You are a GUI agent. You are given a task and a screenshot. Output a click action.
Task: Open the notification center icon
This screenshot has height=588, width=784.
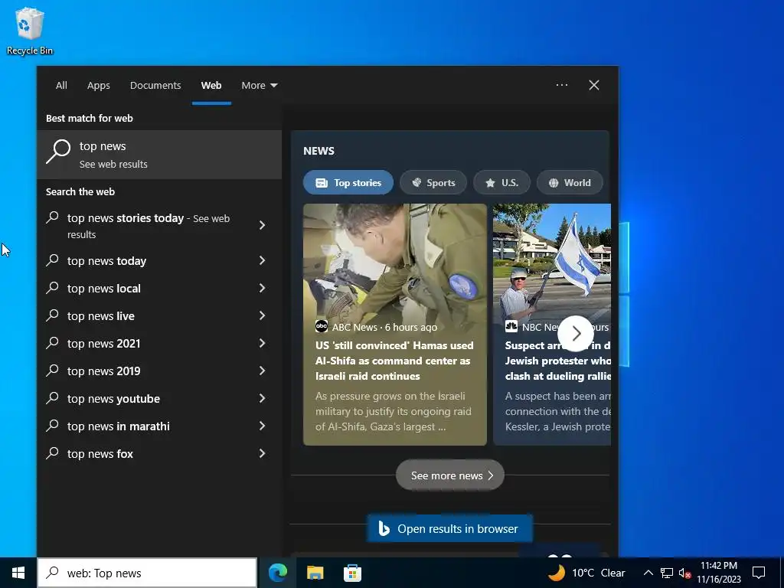(759, 573)
